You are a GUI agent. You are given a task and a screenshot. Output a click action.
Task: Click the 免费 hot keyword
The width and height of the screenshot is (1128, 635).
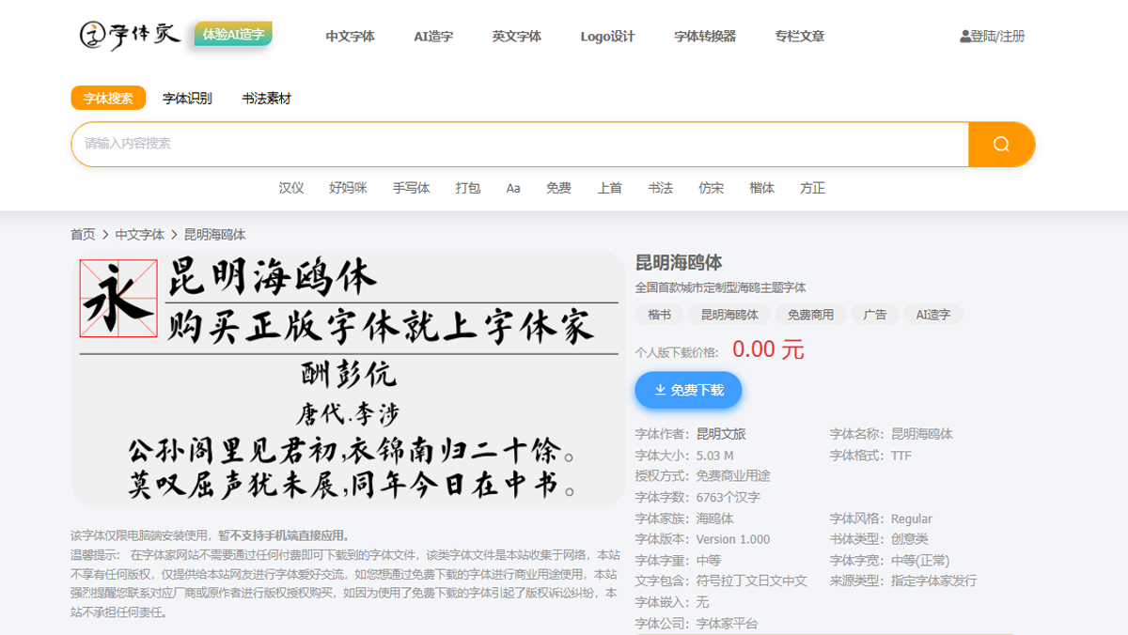[x=558, y=188]
